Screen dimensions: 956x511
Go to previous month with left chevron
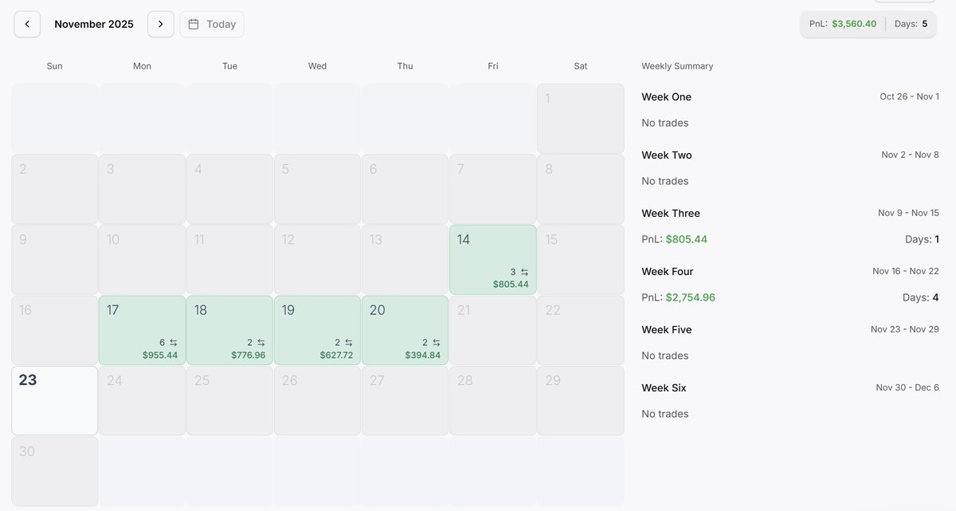coord(27,24)
